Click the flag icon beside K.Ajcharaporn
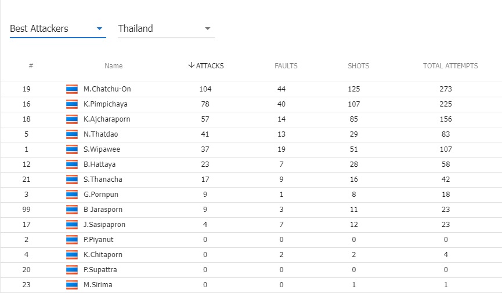 (x=72, y=119)
